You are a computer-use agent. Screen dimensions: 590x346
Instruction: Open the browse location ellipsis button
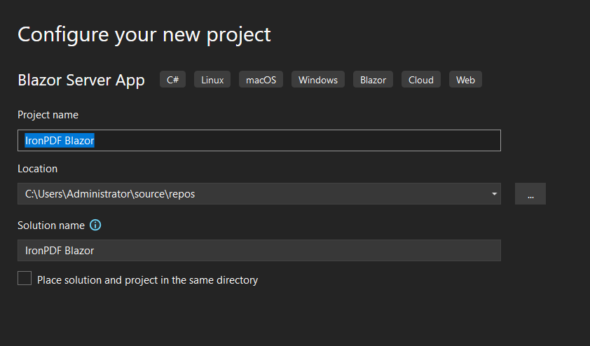point(530,194)
